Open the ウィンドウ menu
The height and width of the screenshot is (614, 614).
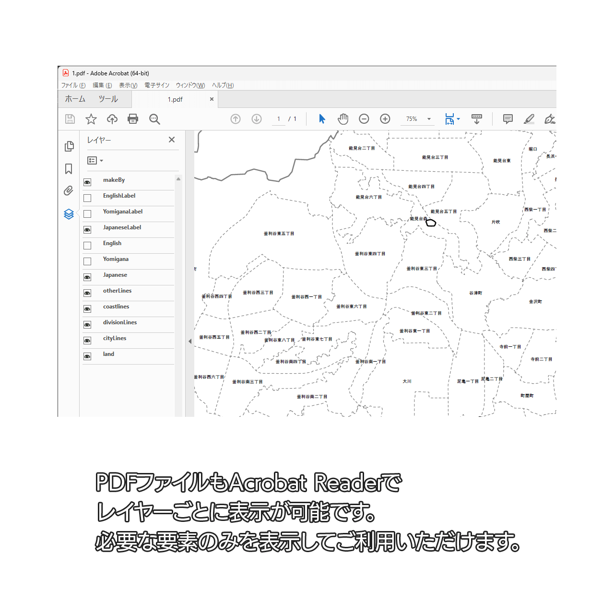pyautogui.click(x=190, y=85)
